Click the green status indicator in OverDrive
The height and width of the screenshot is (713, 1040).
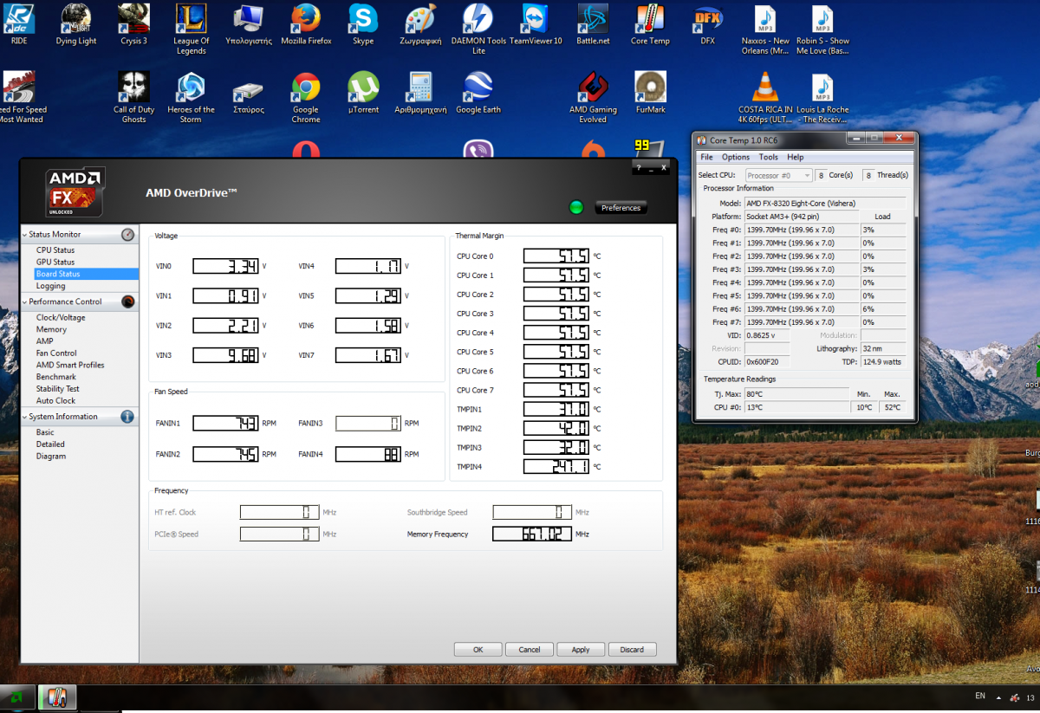pyautogui.click(x=575, y=207)
